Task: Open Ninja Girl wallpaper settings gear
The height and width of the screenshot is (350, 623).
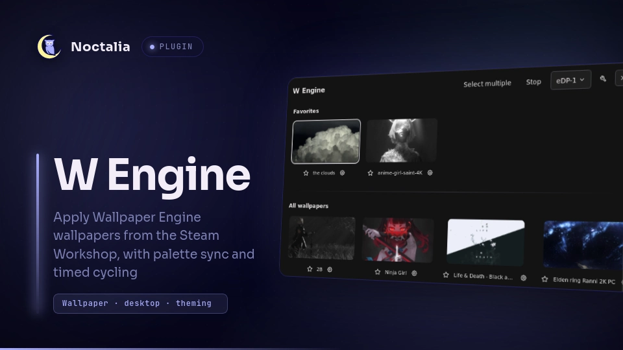Action: (415, 273)
